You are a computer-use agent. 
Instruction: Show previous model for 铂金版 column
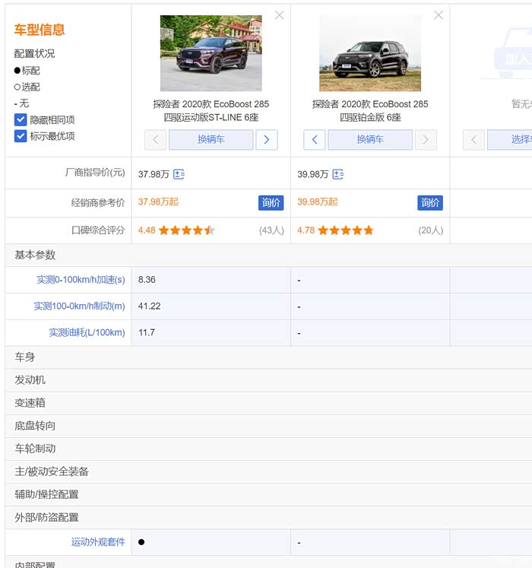(x=315, y=139)
